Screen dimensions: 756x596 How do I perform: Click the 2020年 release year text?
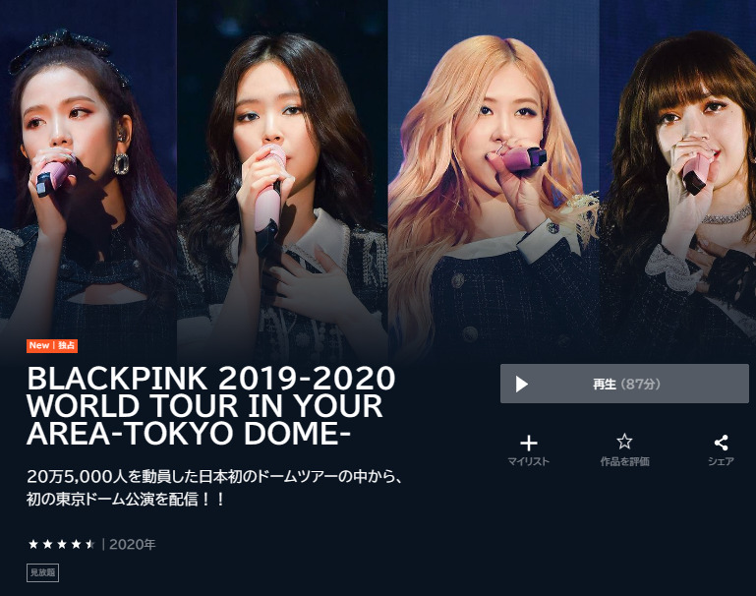132,545
